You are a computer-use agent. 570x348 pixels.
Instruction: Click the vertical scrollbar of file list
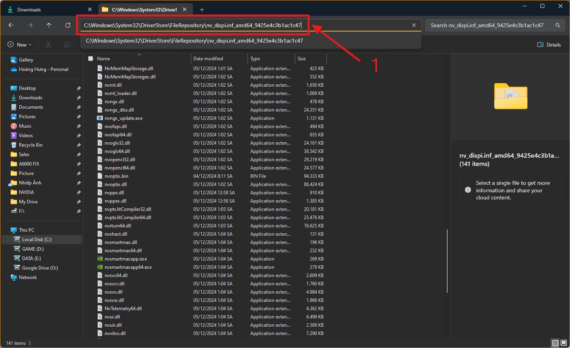[x=447, y=261]
